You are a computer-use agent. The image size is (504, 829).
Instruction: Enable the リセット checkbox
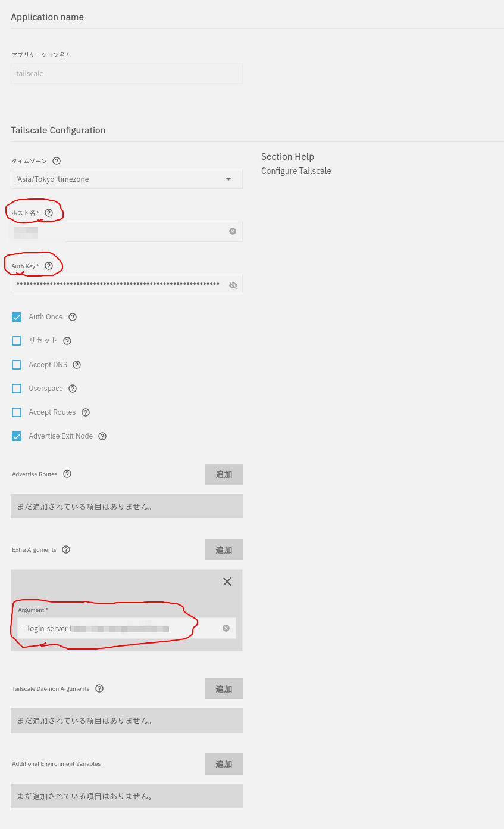[17, 341]
